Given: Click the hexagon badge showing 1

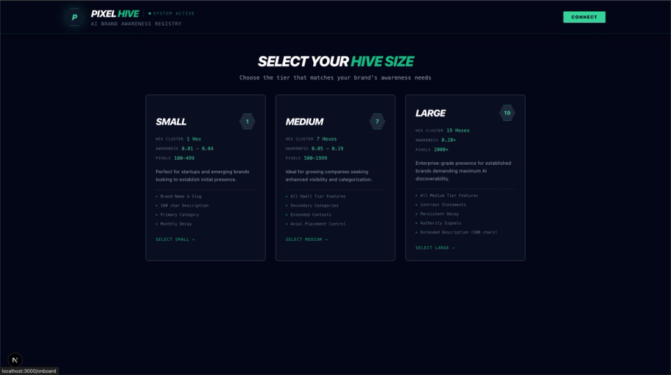Looking at the screenshot, I should point(247,122).
